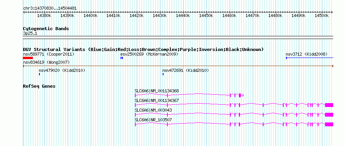This screenshot has height=146, width=344.
Task: Click the nsv479020 (Kidd2010) label
Action: point(62,71)
